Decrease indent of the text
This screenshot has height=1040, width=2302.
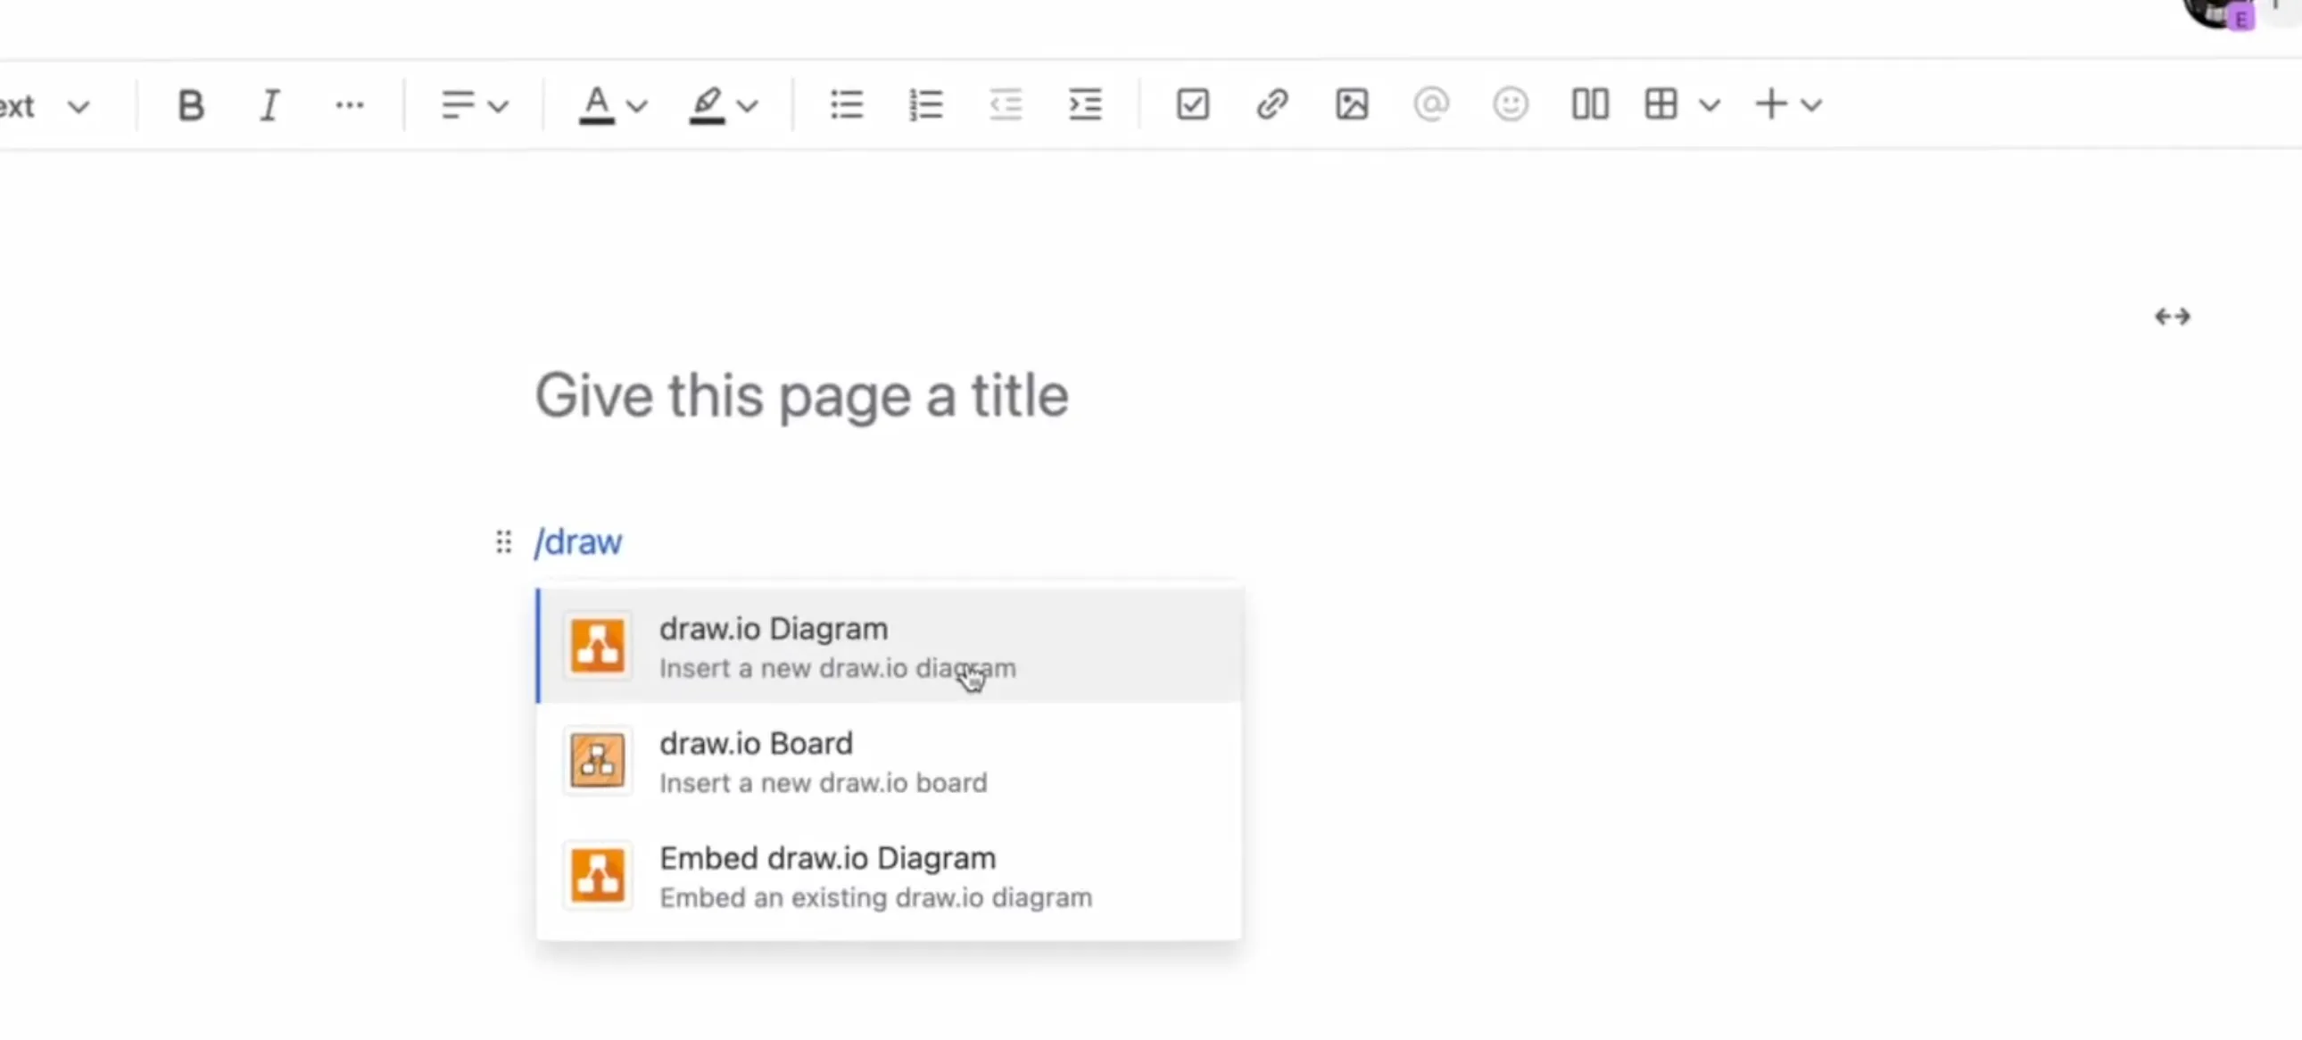click(x=1005, y=104)
